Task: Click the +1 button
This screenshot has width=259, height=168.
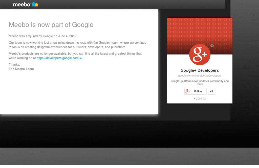Action: click(211, 91)
